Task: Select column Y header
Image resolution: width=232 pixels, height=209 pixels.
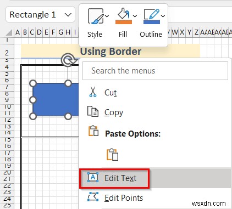Action: pos(189,32)
